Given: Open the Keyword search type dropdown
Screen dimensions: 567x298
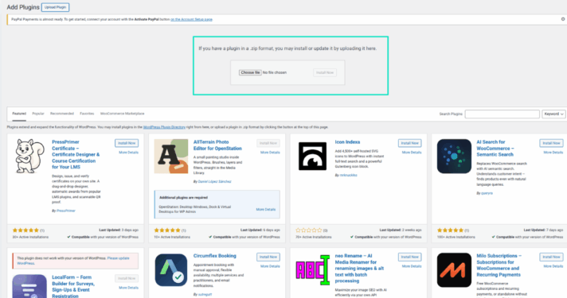Looking at the screenshot, I should pyautogui.click(x=553, y=114).
